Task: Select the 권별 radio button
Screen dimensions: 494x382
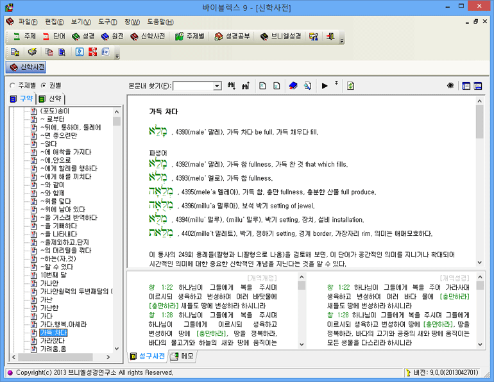Action: (x=44, y=85)
